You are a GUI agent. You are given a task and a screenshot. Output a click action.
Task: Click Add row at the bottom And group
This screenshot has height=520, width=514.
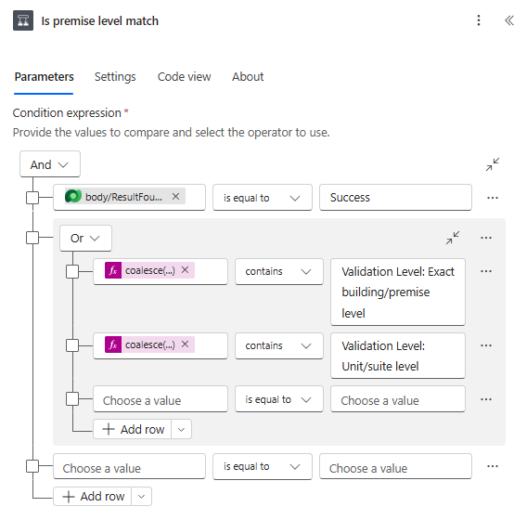point(93,497)
